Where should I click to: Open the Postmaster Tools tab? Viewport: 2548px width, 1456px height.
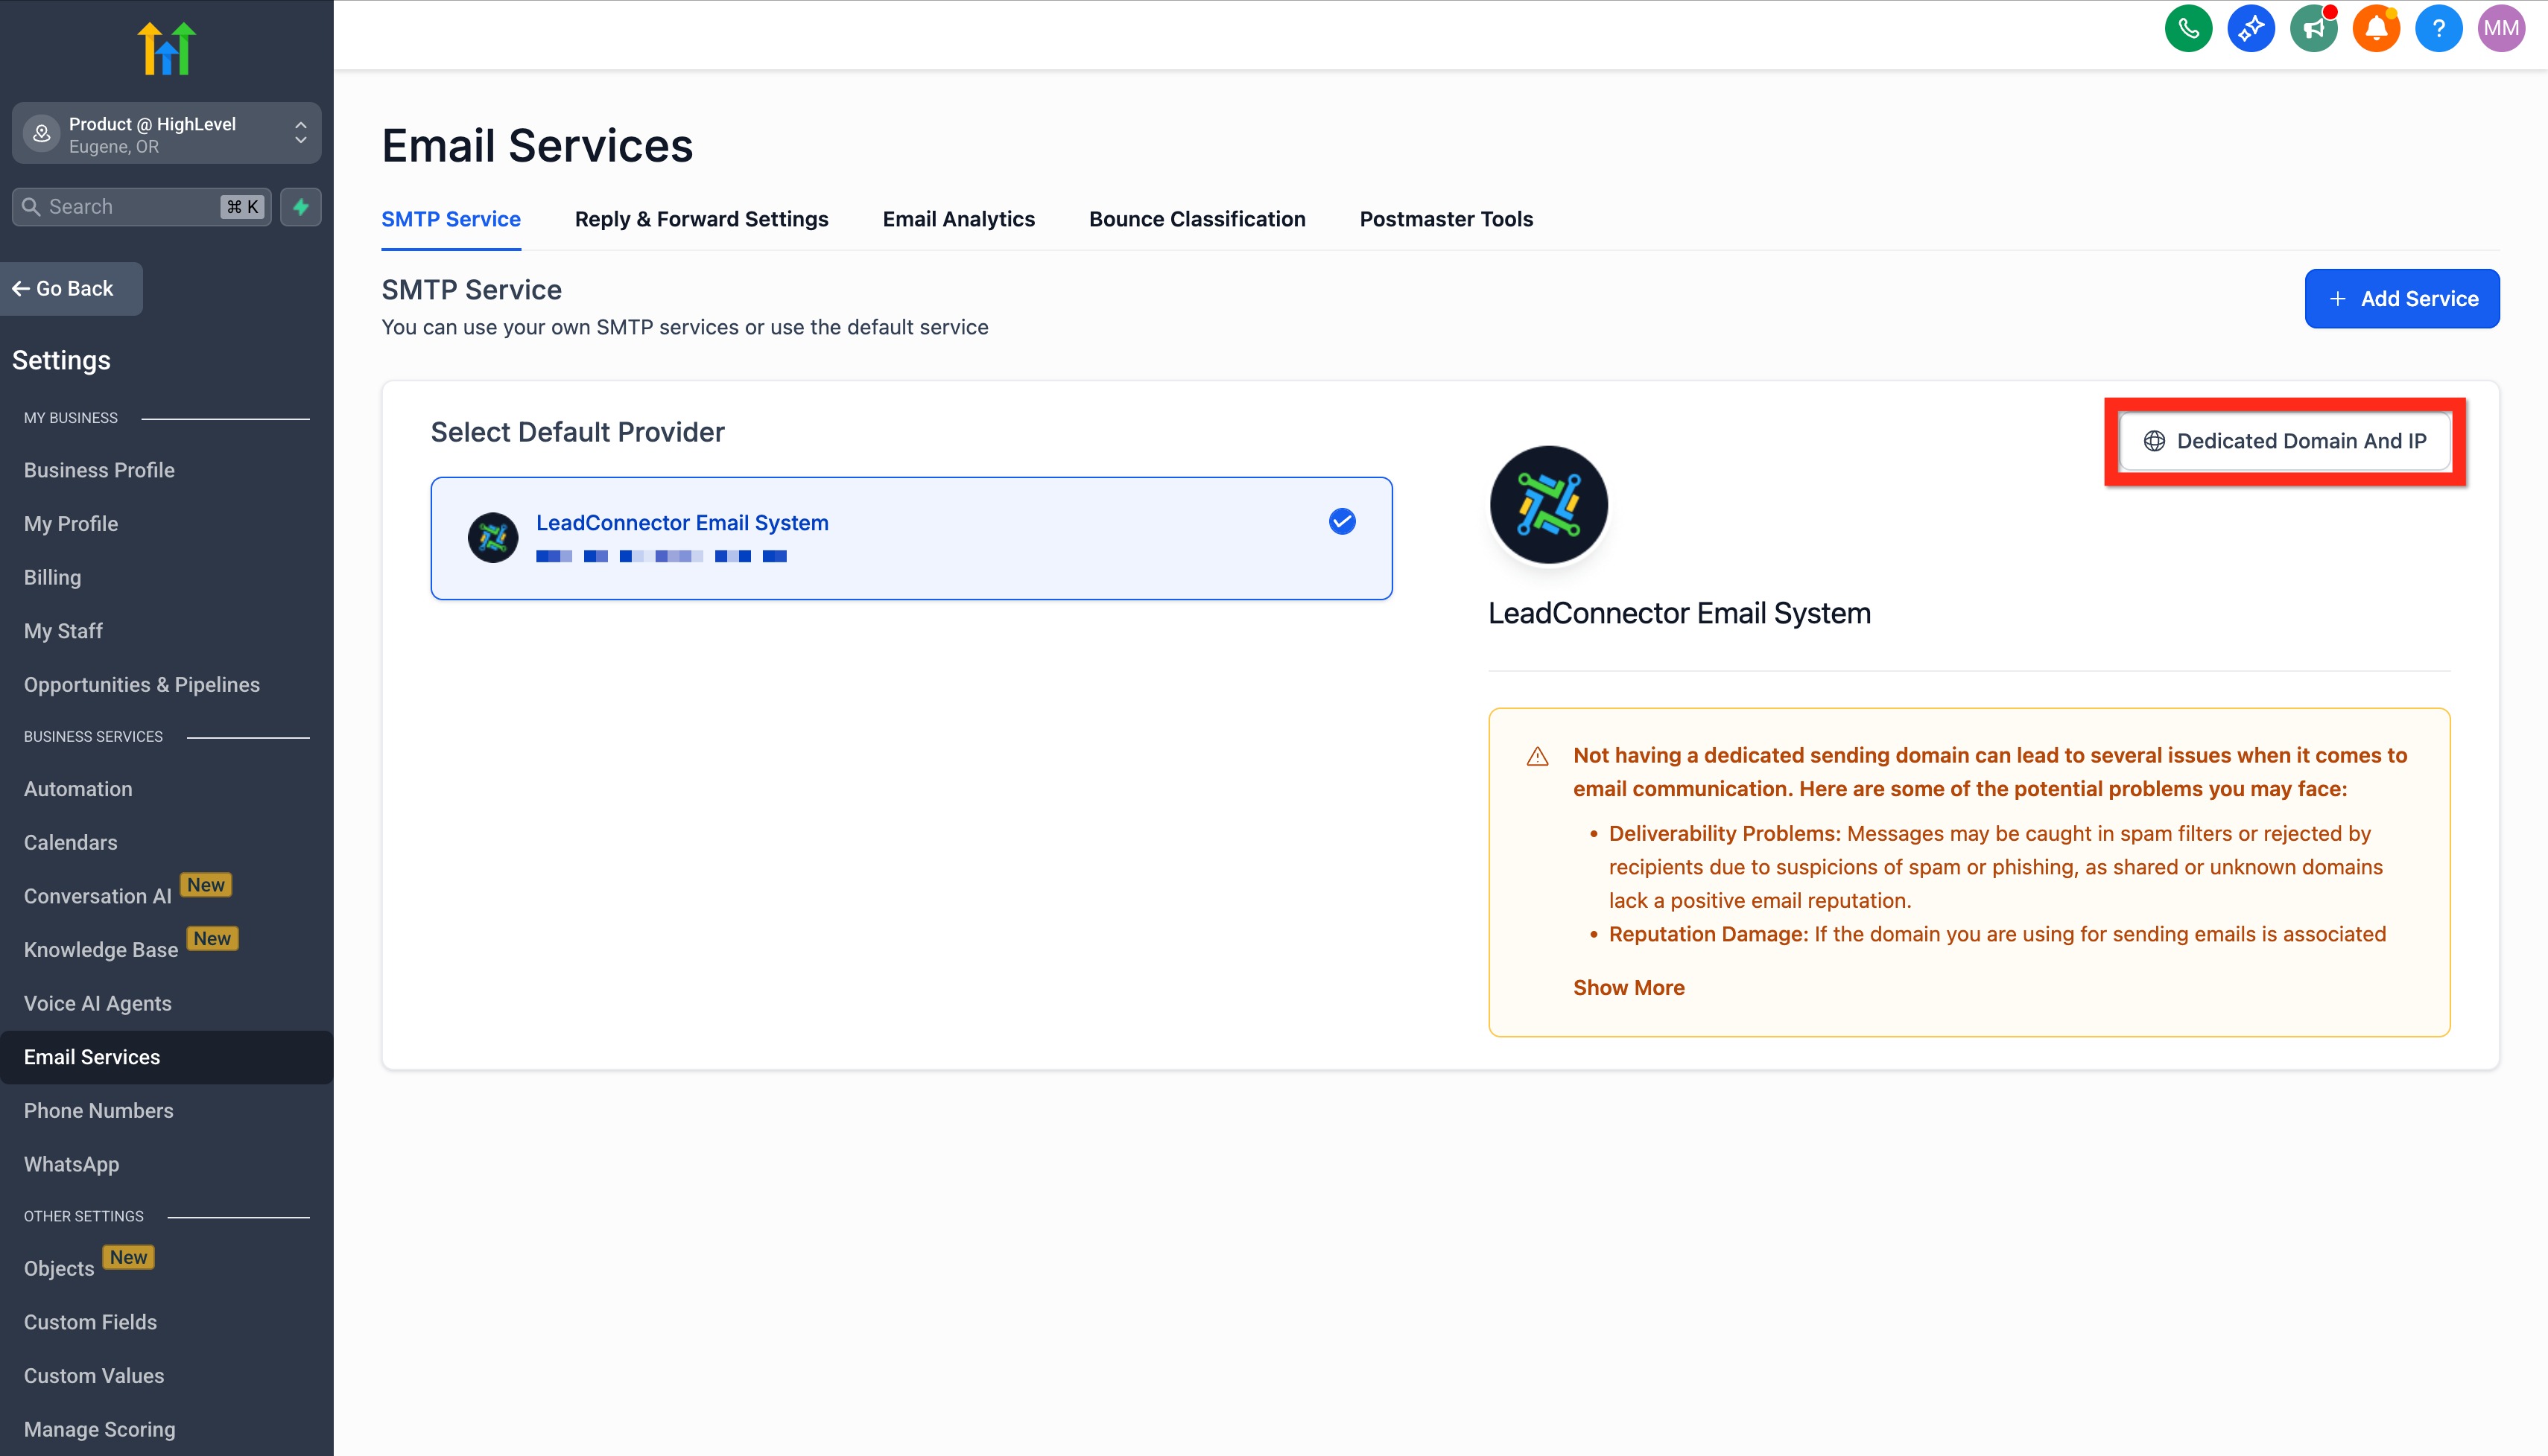pyautogui.click(x=1445, y=219)
